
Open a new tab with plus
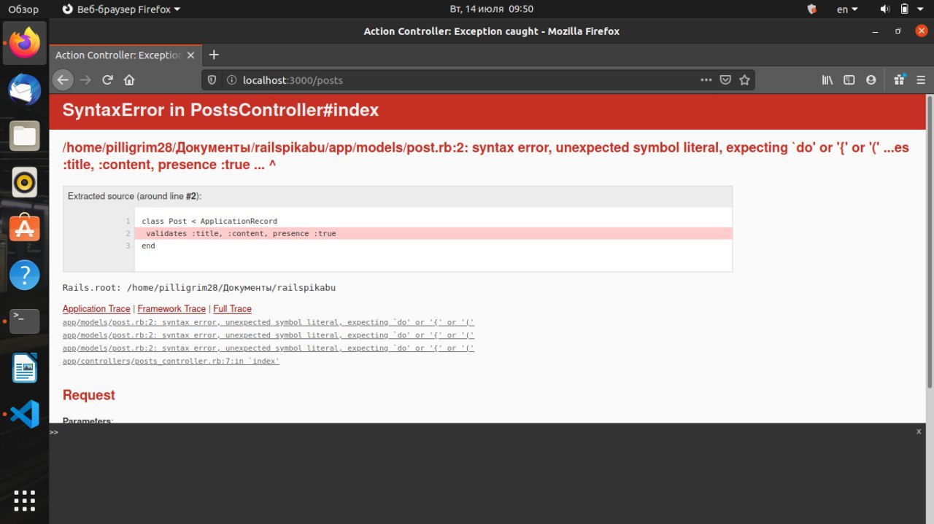point(214,55)
